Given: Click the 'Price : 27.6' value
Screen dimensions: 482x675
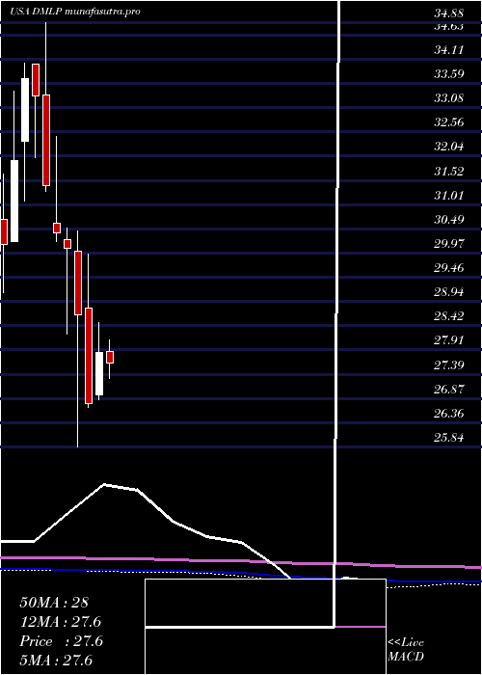Looking at the screenshot, I should click(61, 641).
